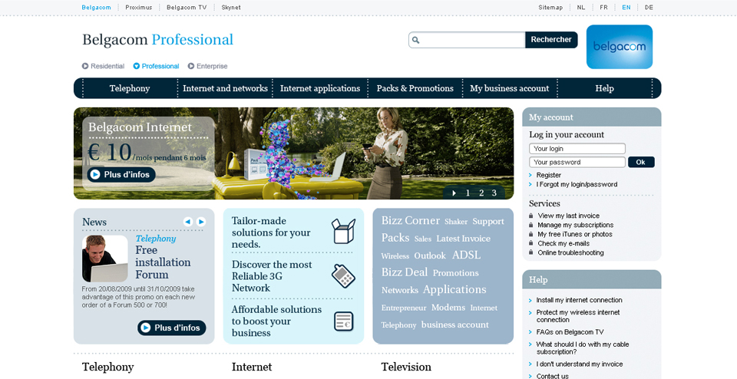Click the magnifier icon in the search box
Screen dimensions: 737x379
click(415, 40)
